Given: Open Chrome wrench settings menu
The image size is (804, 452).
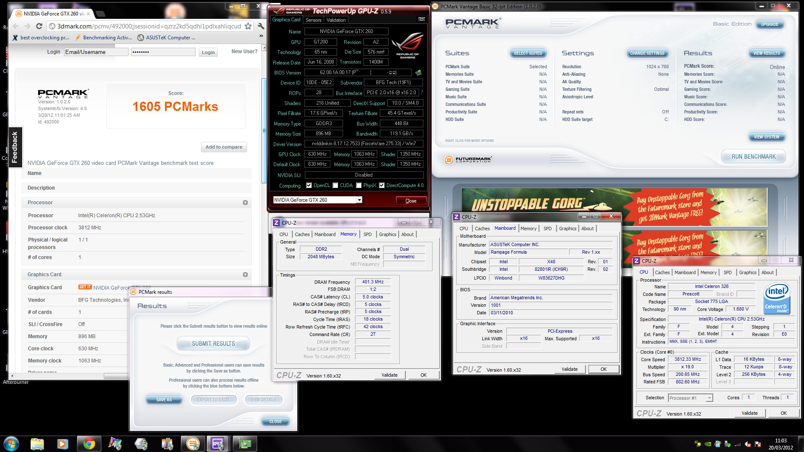Looking at the screenshot, I should (261, 26).
